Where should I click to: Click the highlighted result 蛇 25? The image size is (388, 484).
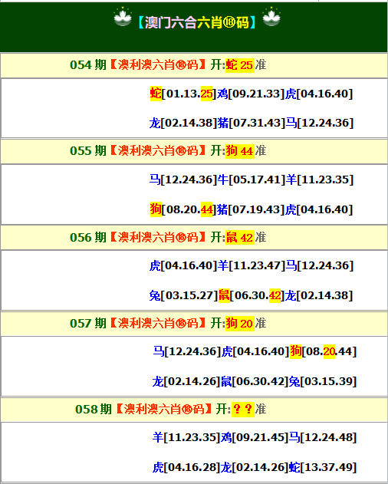[239, 65]
